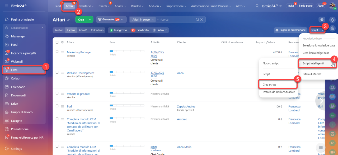338x155 pixels.
Task: Open the Altro counter dropdown
Action: [x=160, y=30]
